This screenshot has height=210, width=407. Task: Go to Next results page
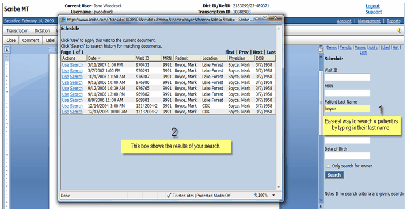click(257, 52)
